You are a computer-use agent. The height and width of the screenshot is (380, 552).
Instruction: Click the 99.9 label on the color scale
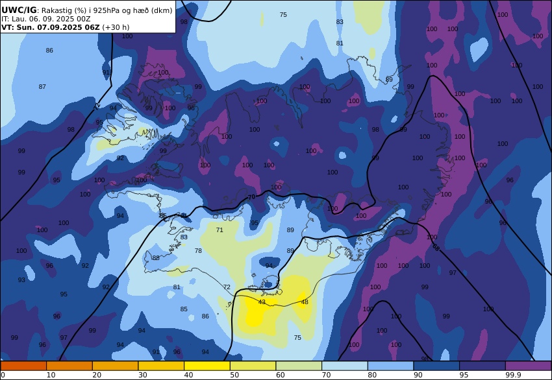point(512,375)
